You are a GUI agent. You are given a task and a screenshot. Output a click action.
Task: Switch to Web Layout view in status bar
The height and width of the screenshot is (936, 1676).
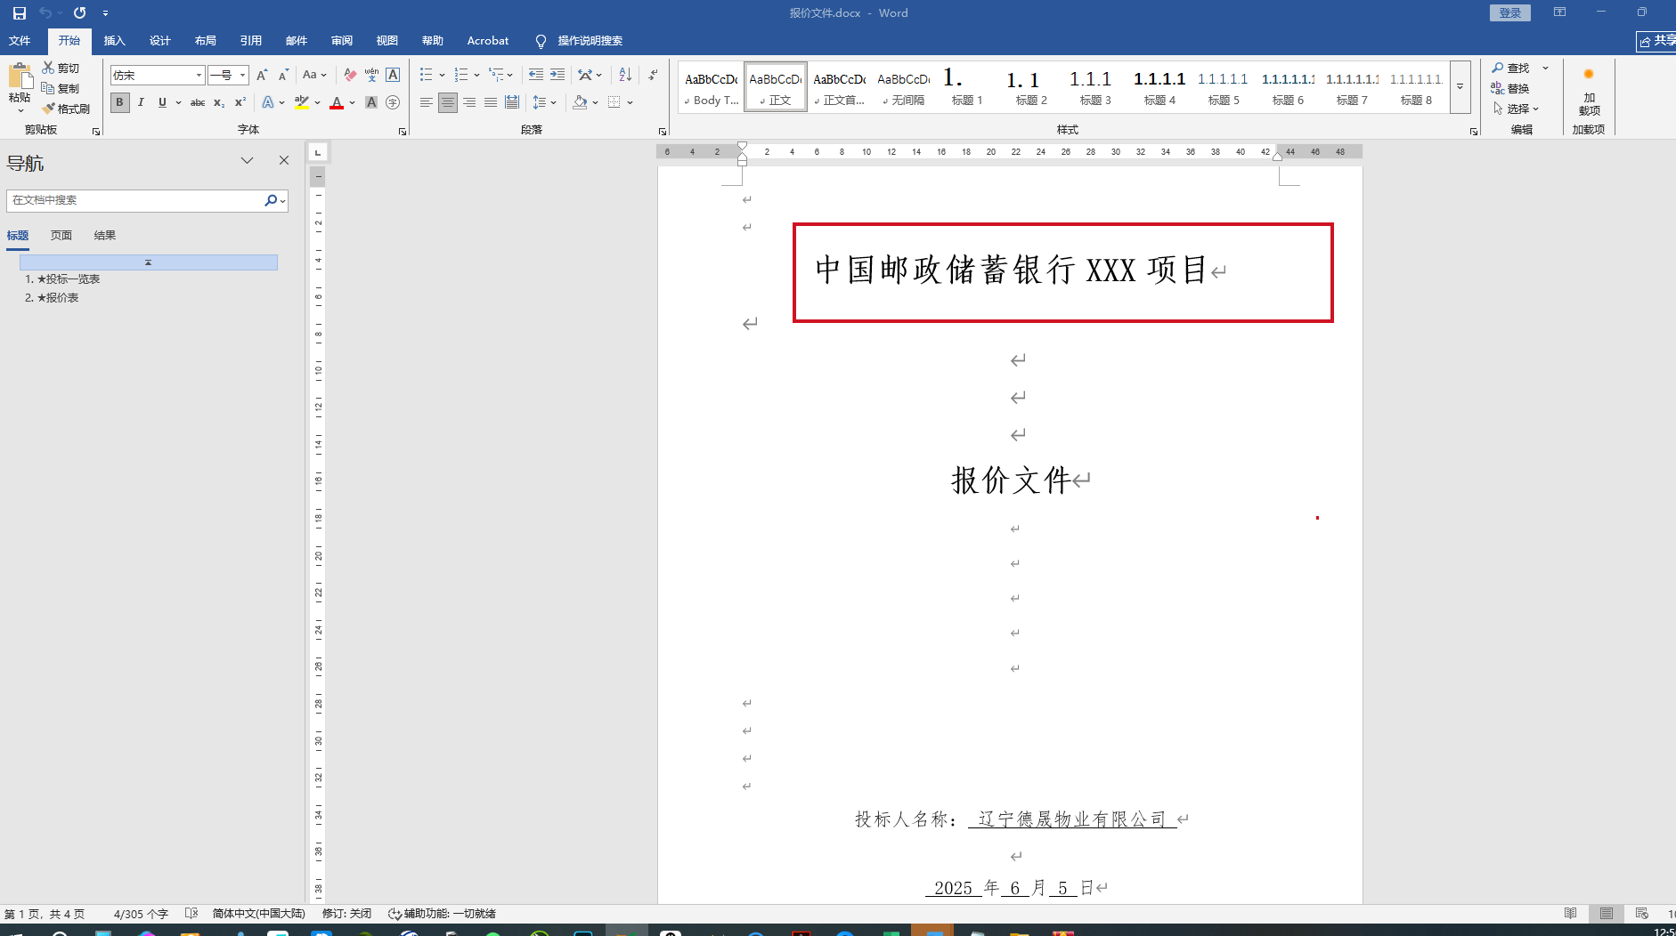1642,914
